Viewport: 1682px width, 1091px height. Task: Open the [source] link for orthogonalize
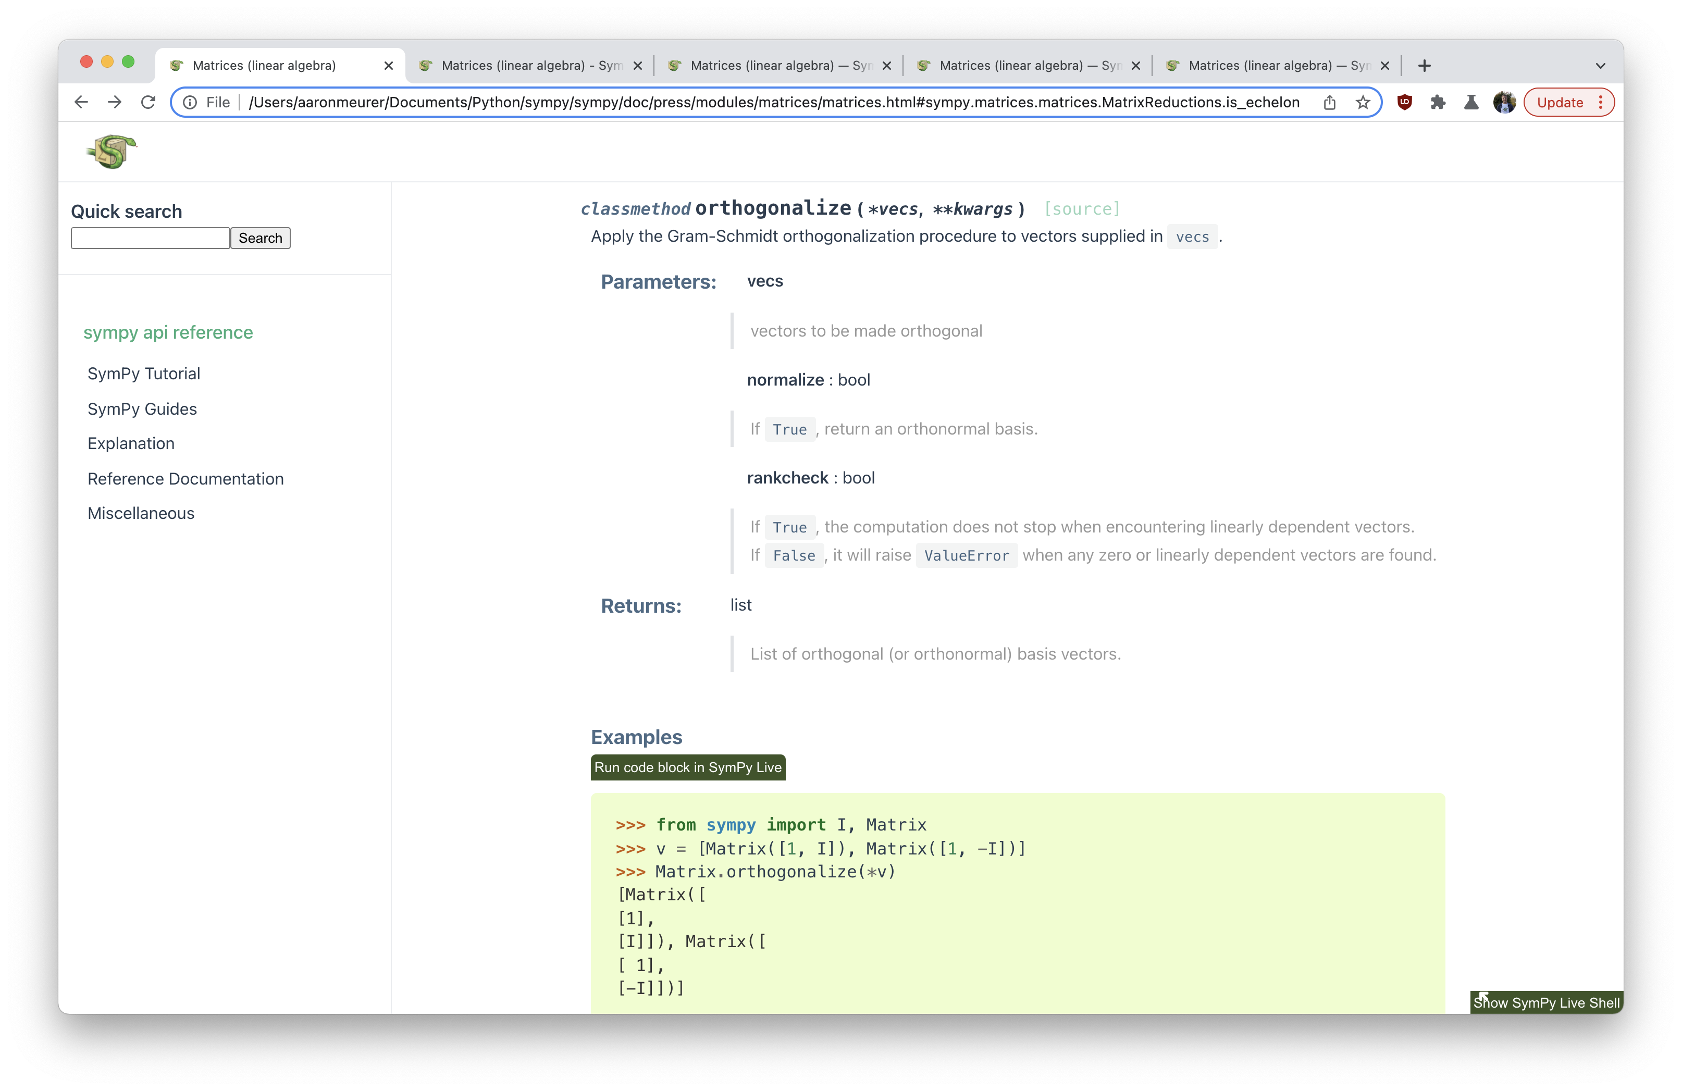click(1082, 208)
